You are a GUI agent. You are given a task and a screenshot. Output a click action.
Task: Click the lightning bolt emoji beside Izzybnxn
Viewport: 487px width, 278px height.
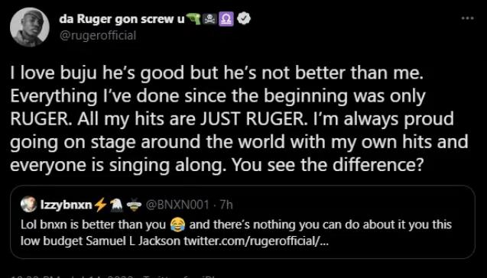pyautogui.click(x=100, y=205)
